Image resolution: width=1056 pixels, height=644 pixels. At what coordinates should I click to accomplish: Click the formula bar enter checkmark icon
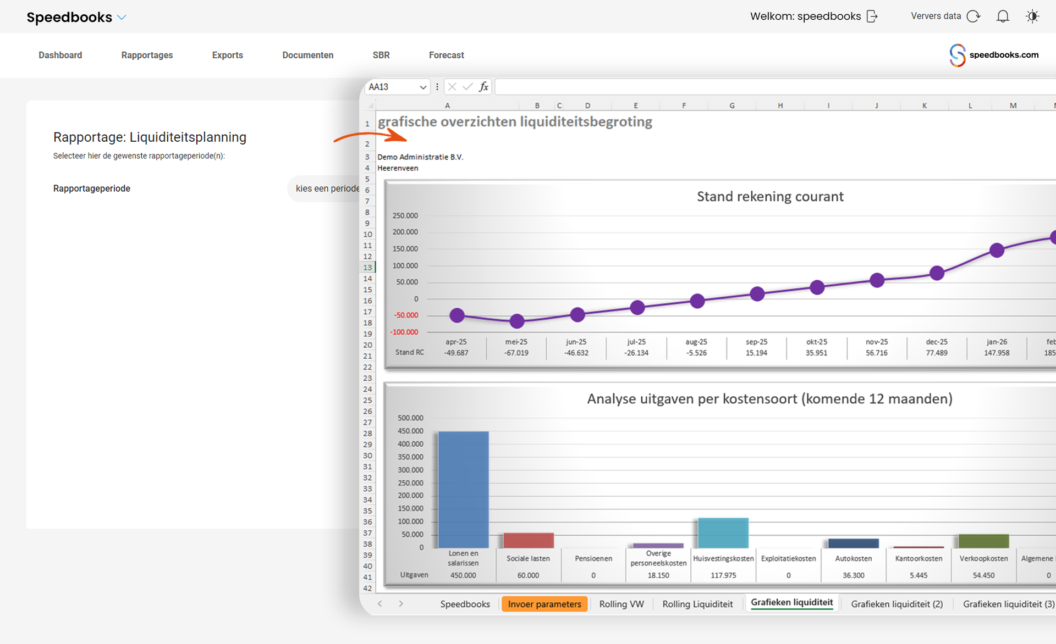(x=468, y=87)
